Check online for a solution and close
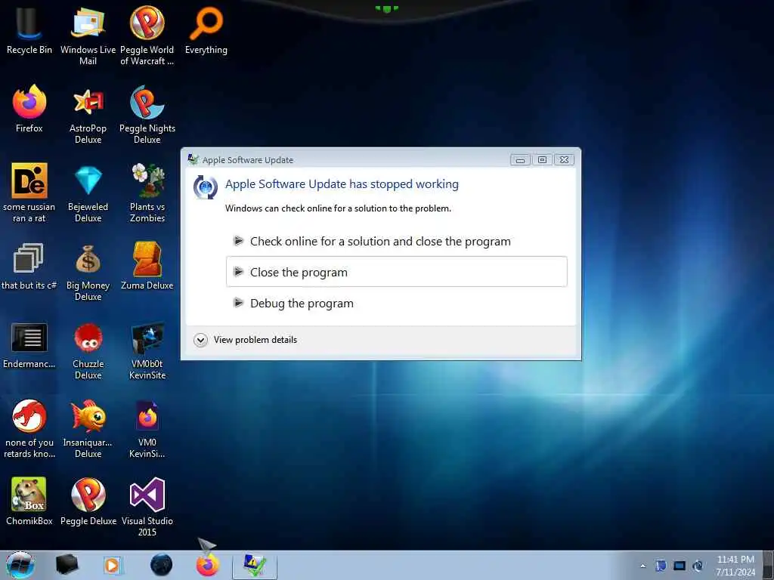The image size is (774, 580). tap(396, 241)
